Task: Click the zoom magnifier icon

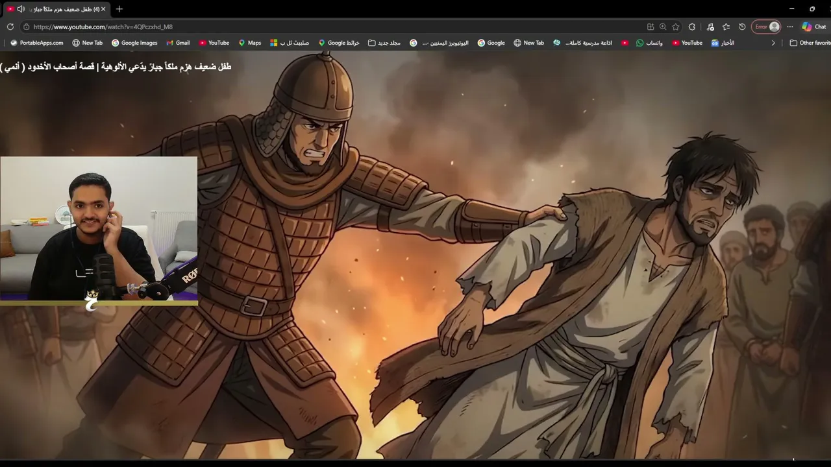Action: point(663,27)
